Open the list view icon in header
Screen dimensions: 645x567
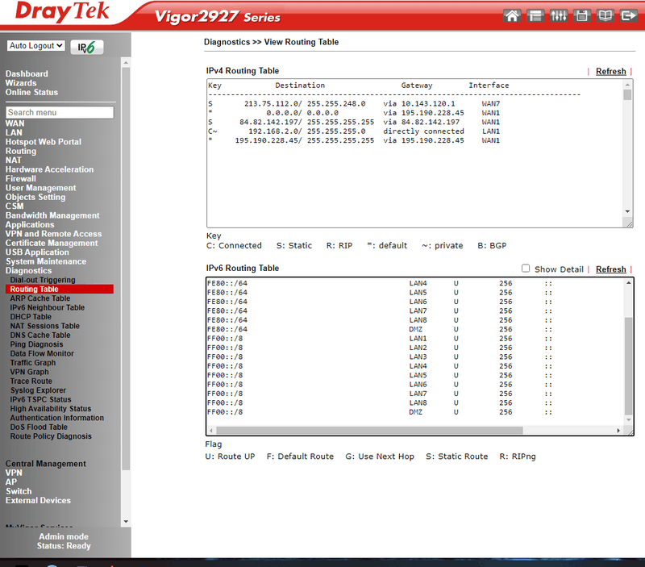click(535, 15)
